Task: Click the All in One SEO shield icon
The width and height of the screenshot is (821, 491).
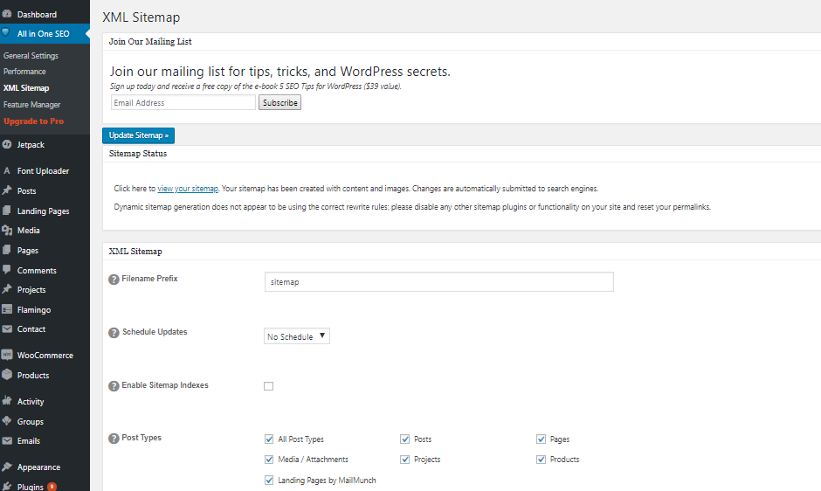Action: coord(6,32)
